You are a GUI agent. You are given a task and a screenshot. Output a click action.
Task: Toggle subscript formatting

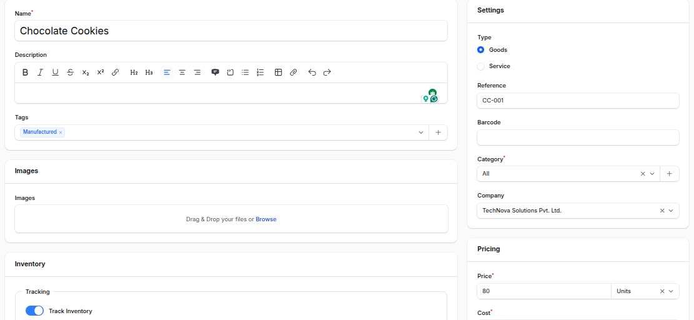[86, 72]
